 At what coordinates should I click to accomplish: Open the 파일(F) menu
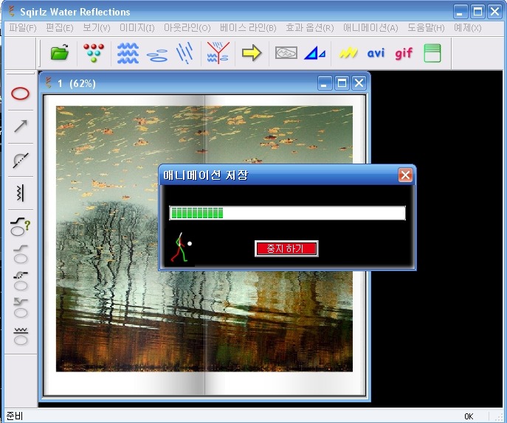coord(23,28)
